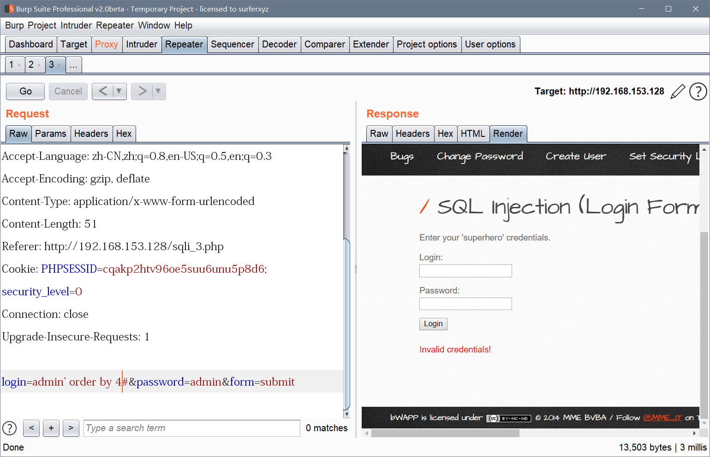Open the User options tab
Image resolution: width=710 pixels, height=457 pixels.
click(x=490, y=44)
